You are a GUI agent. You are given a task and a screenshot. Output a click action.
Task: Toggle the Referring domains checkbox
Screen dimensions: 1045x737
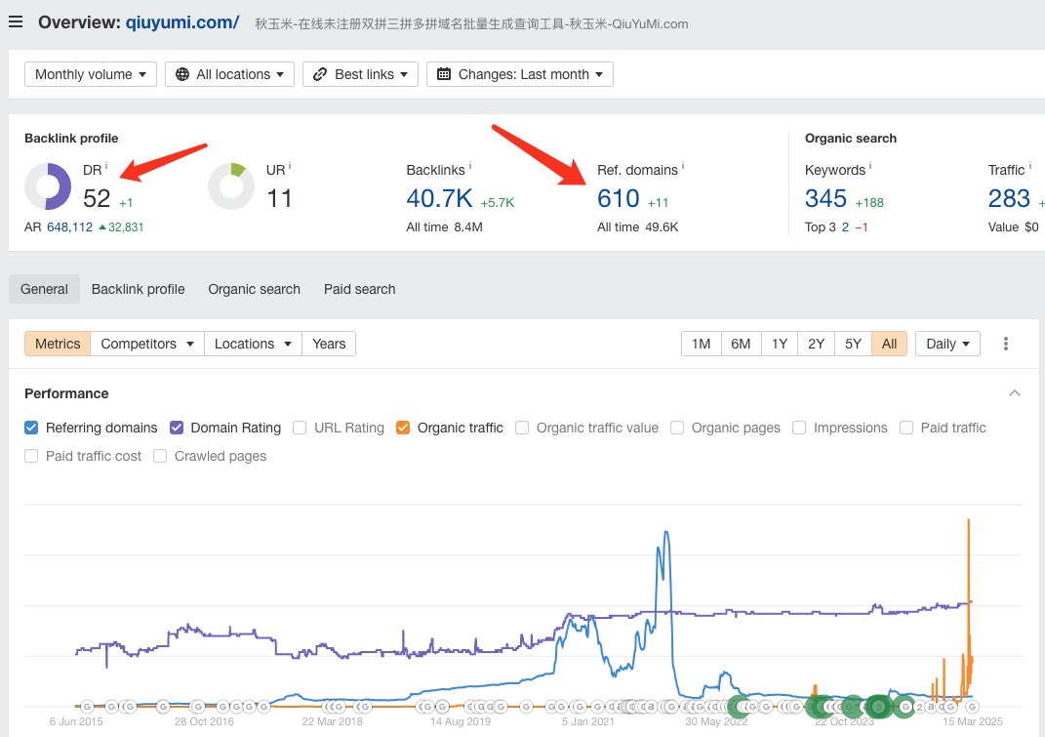point(31,428)
